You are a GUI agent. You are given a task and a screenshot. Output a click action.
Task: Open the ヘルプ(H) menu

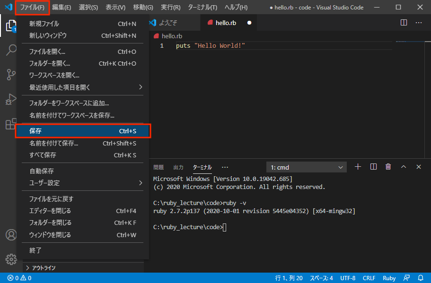[236, 7]
